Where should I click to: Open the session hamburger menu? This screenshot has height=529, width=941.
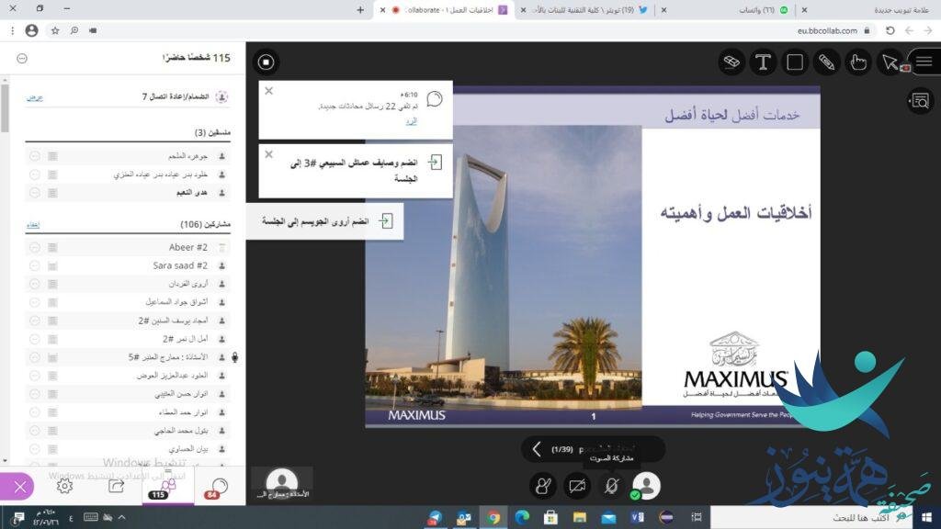coord(924,62)
